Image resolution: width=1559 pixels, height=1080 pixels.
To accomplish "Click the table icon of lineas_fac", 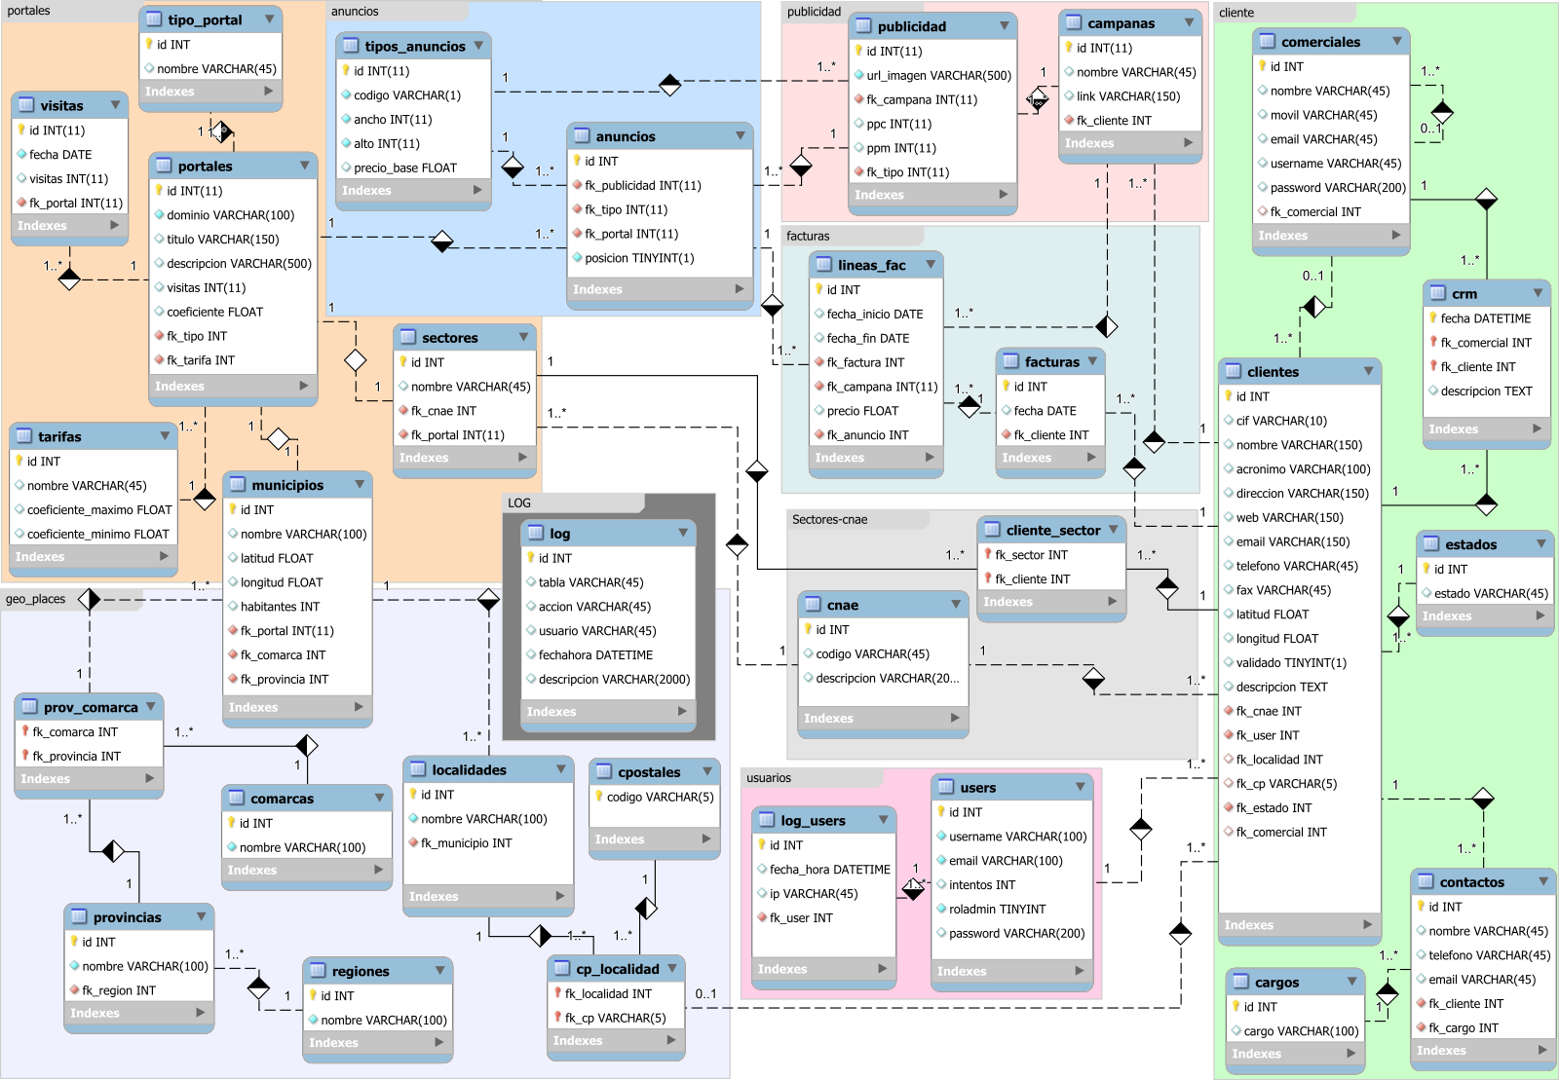I will (823, 265).
